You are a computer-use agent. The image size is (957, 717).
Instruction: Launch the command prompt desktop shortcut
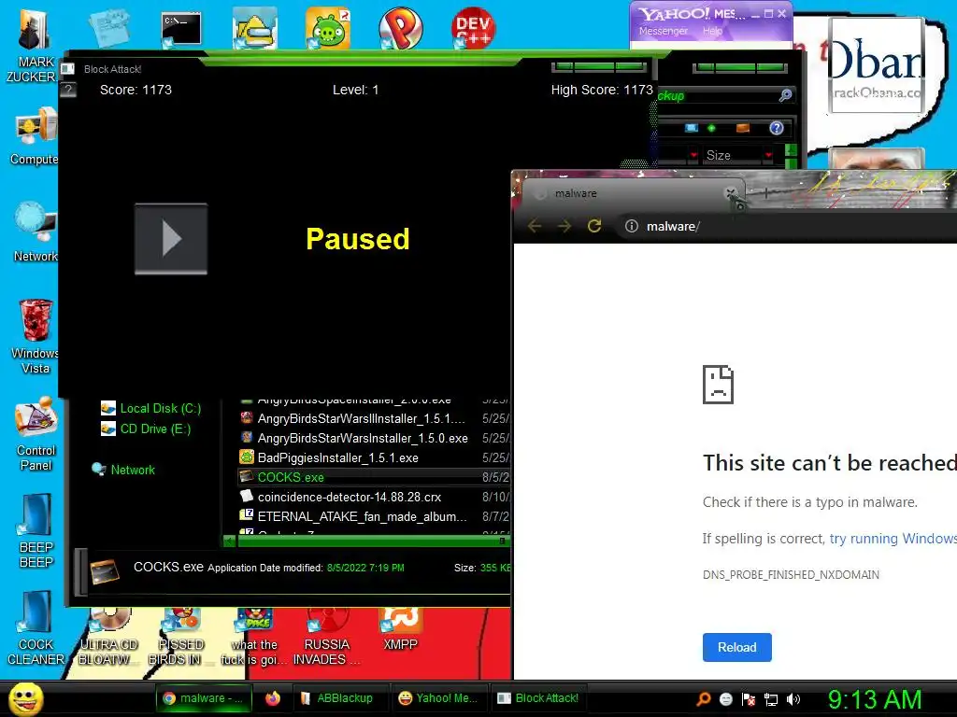[x=181, y=29]
